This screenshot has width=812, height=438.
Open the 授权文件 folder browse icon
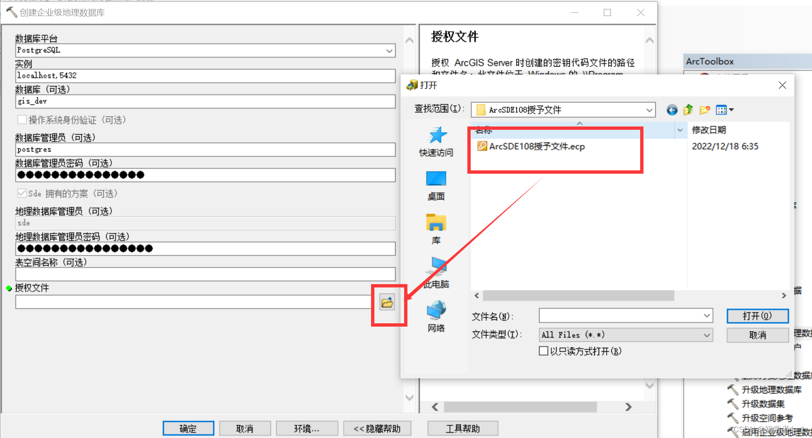pyautogui.click(x=388, y=302)
